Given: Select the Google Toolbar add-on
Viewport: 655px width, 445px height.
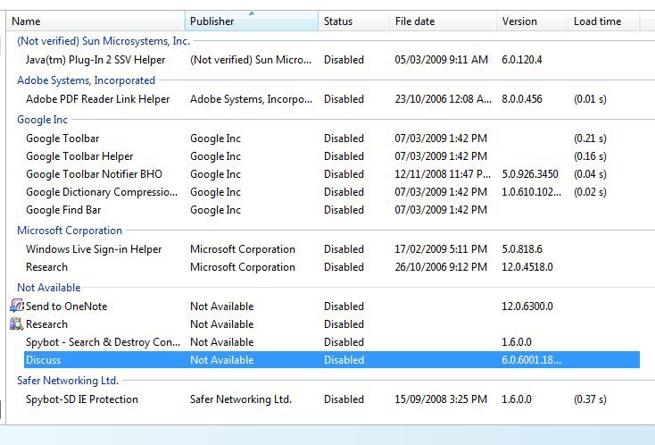Looking at the screenshot, I should 332,139.
